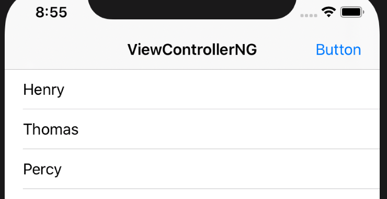Tap the Wi-Fi status icon
Image resolution: width=387 pixels, height=199 pixels.
(x=328, y=12)
